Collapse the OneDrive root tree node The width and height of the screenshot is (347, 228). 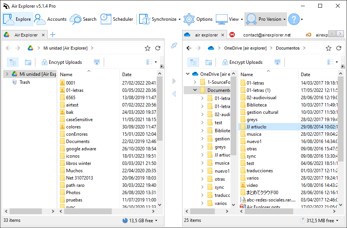click(x=188, y=74)
